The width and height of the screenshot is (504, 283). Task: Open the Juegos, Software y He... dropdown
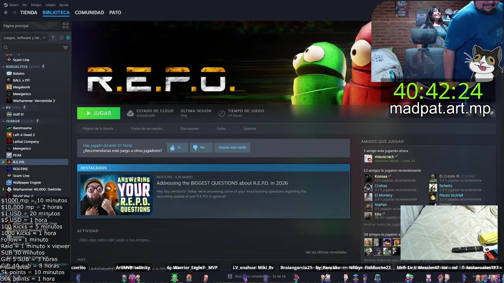click(x=24, y=38)
